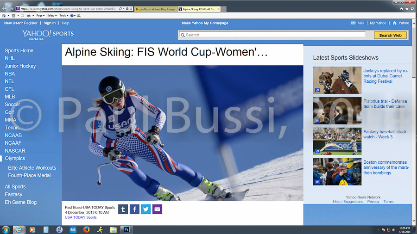Open the AIM running man taskbar icon
This screenshot has height=234, width=417.
click(100, 229)
